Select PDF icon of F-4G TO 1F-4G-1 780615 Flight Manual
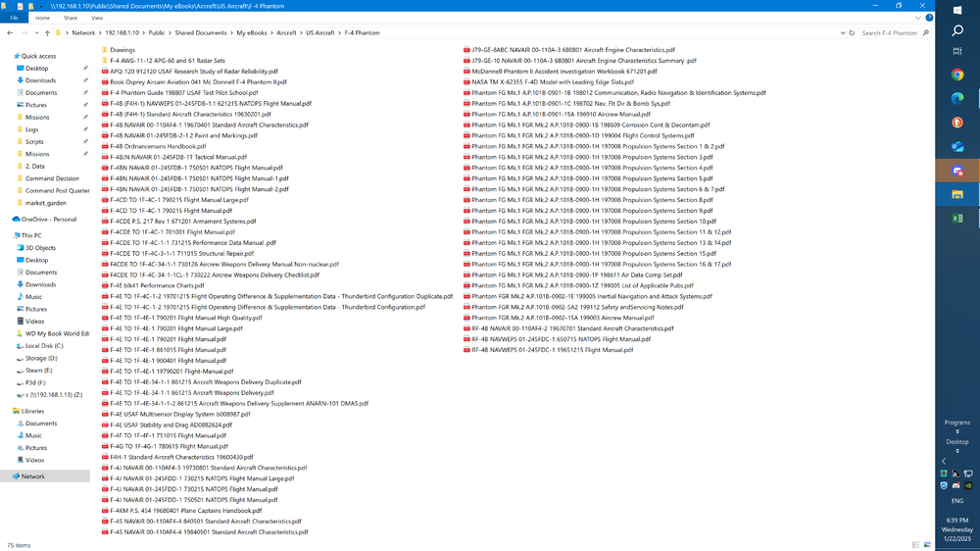Screen dimensions: 980x551 point(105,446)
